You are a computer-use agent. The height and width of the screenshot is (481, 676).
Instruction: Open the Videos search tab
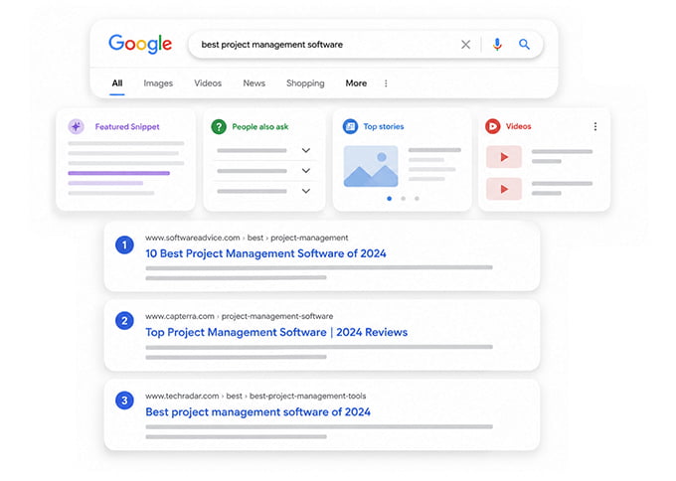(208, 83)
